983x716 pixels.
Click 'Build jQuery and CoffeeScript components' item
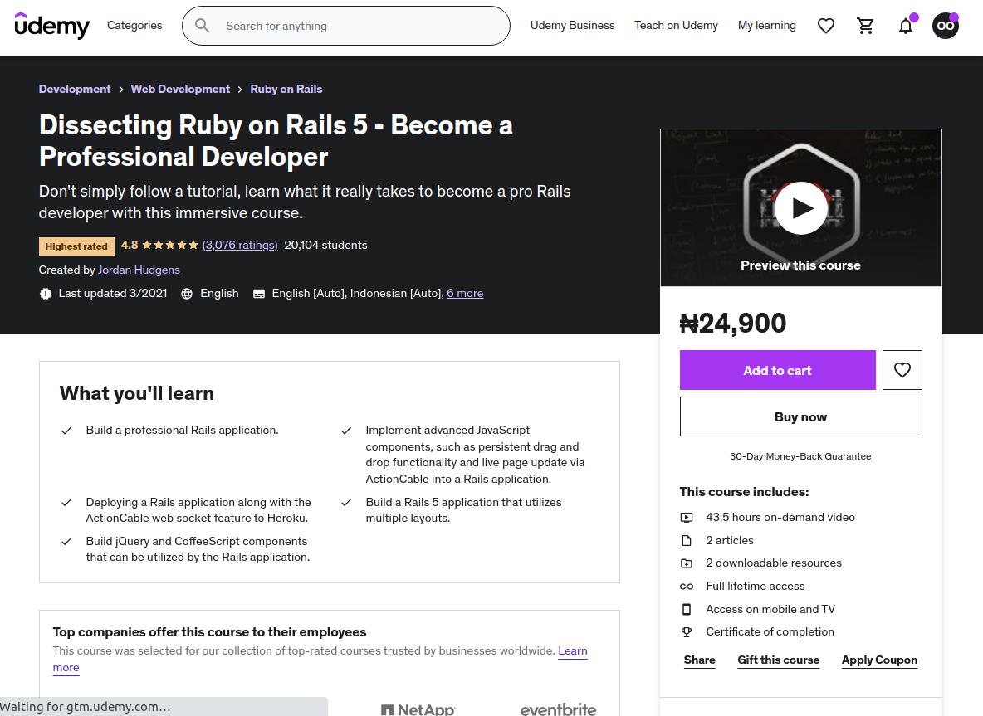coord(198,548)
